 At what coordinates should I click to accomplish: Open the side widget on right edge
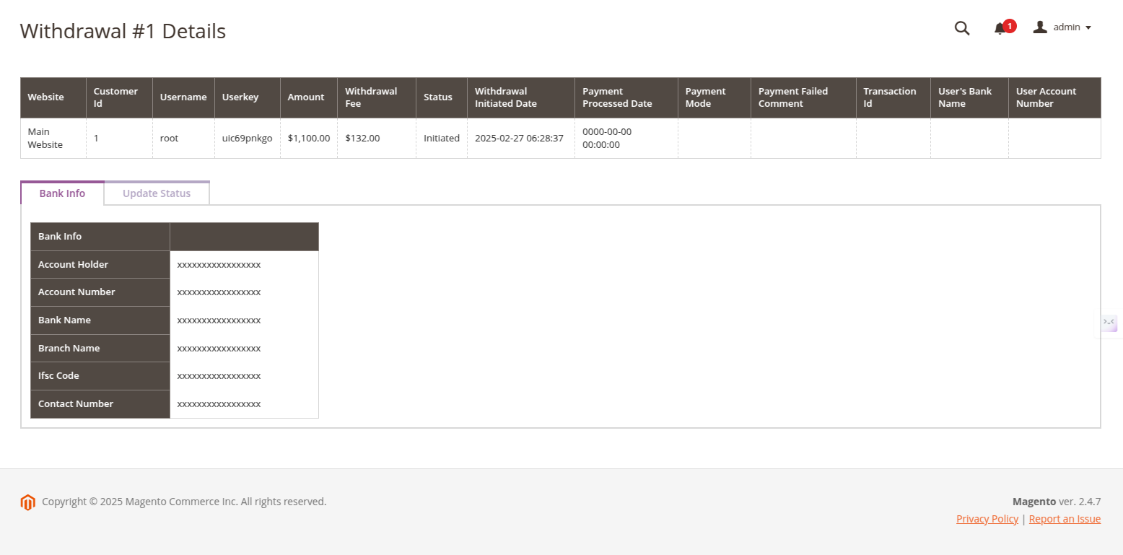(1109, 323)
